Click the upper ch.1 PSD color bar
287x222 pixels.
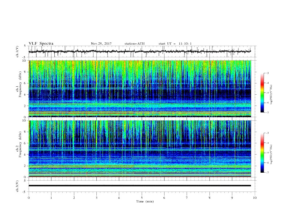pos(262,92)
